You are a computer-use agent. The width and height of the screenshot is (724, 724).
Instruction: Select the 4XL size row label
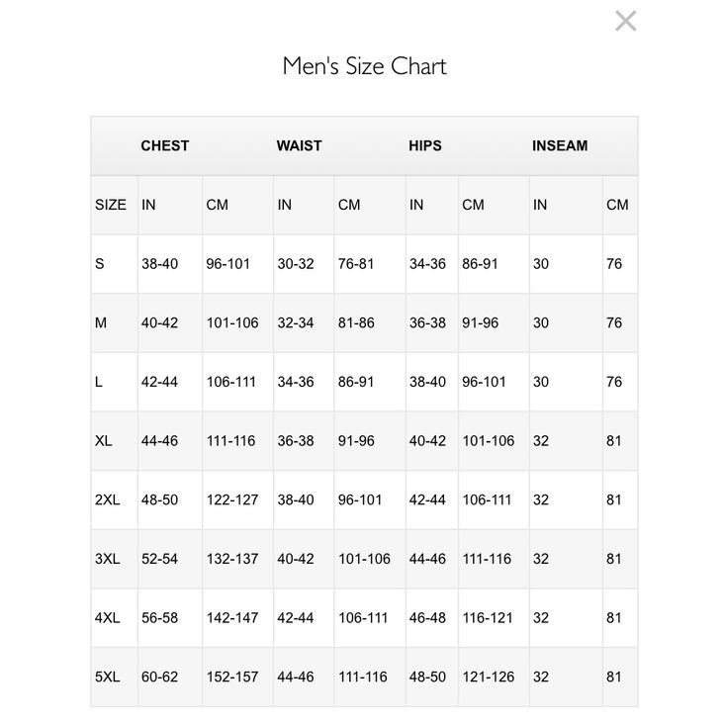click(x=108, y=617)
